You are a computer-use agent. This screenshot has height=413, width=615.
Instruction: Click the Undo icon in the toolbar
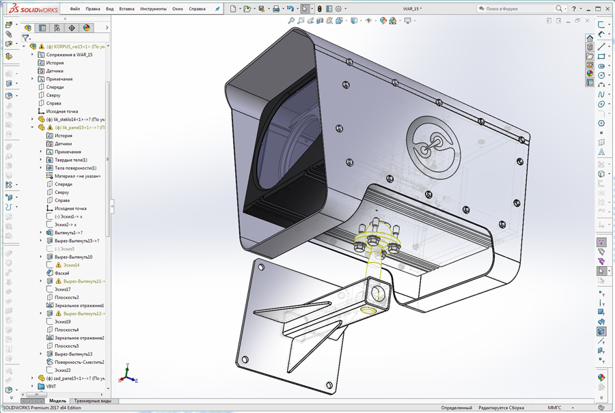(x=291, y=8)
